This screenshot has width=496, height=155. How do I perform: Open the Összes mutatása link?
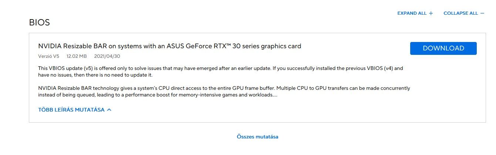[x=257, y=137]
